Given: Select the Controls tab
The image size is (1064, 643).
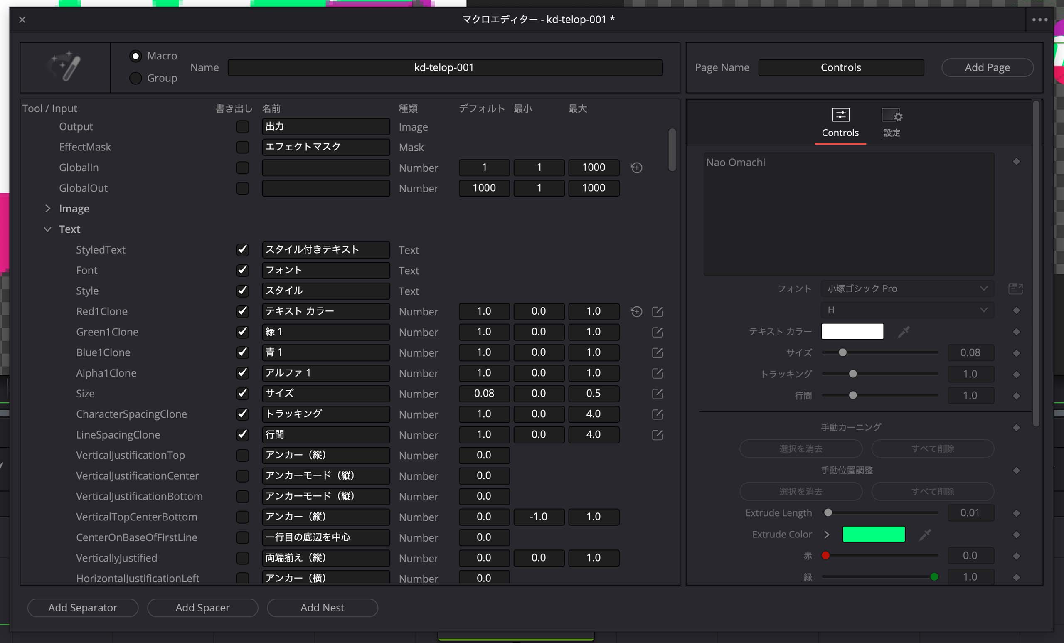Looking at the screenshot, I should click(840, 123).
